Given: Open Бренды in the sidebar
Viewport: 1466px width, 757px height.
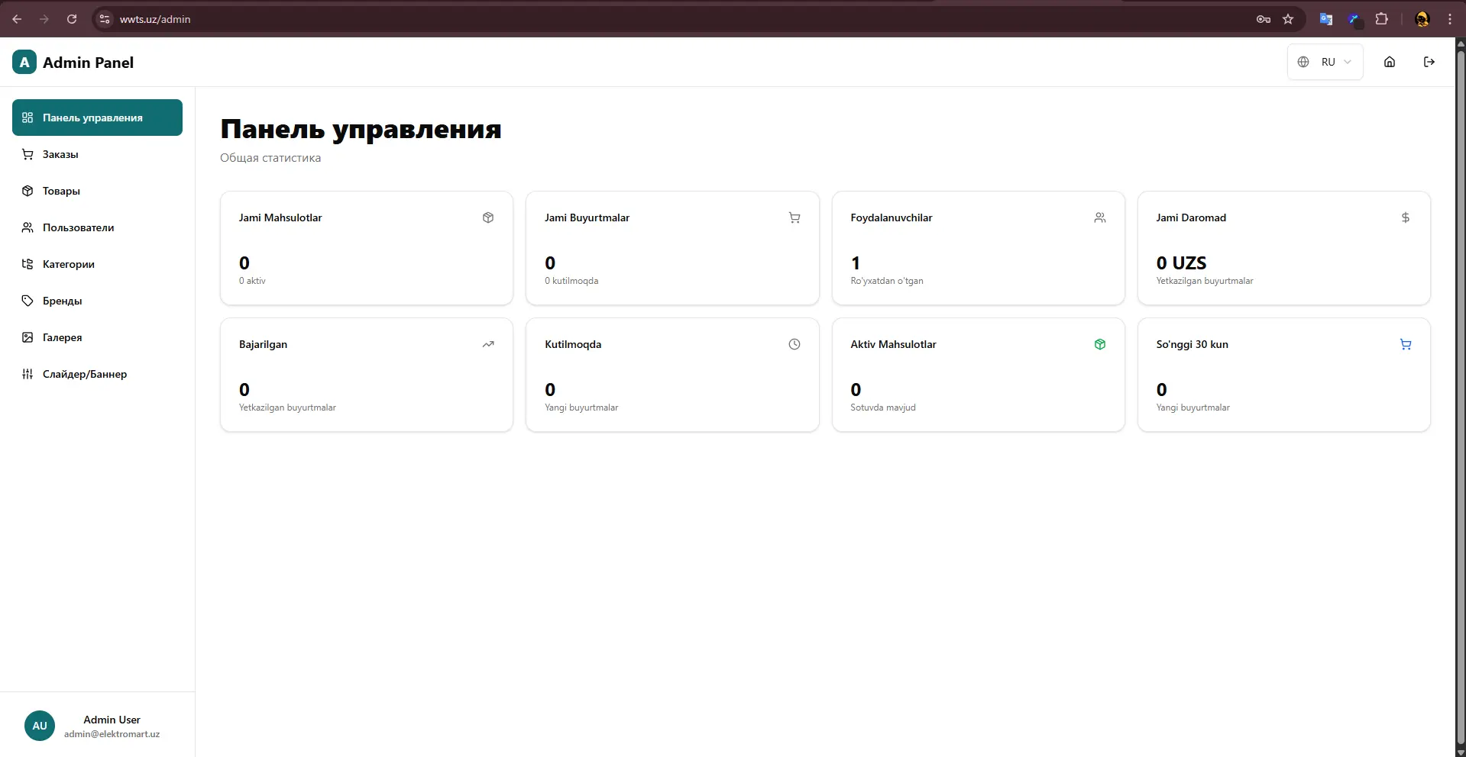Looking at the screenshot, I should click(97, 301).
